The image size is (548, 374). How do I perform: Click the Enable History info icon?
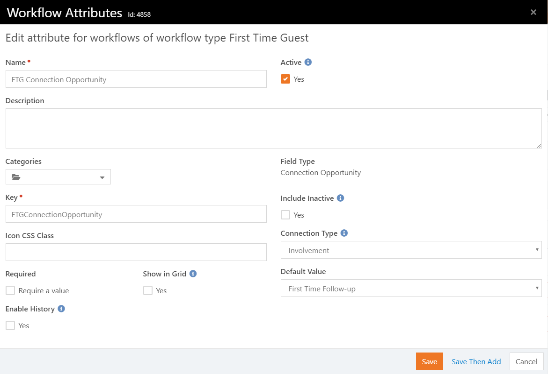pos(61,309)
